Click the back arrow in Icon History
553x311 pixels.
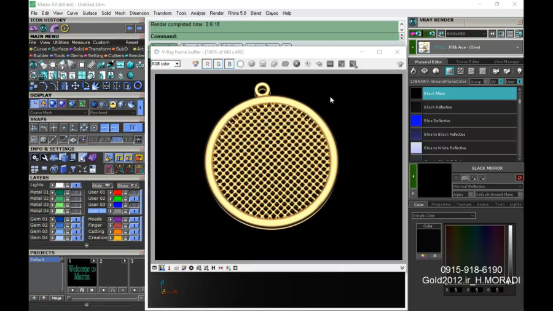click(x=130, y=28)
